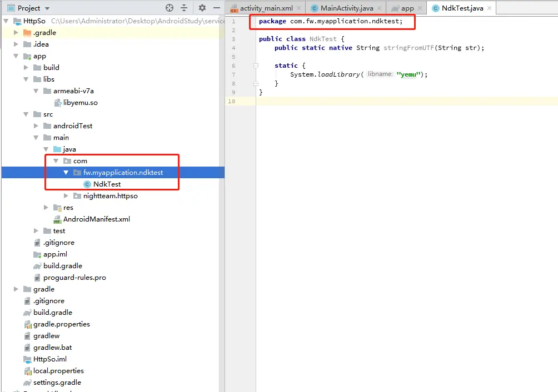
Task: Select the root .gitignore file
Action: (49, 301)
